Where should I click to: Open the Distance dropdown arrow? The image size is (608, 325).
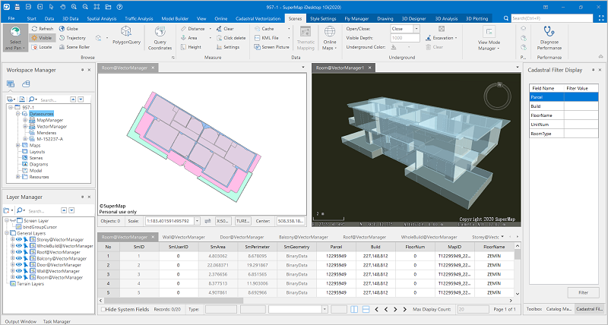pos(211,29)
